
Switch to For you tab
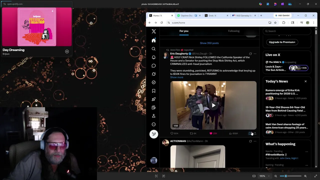pos(184,31)
